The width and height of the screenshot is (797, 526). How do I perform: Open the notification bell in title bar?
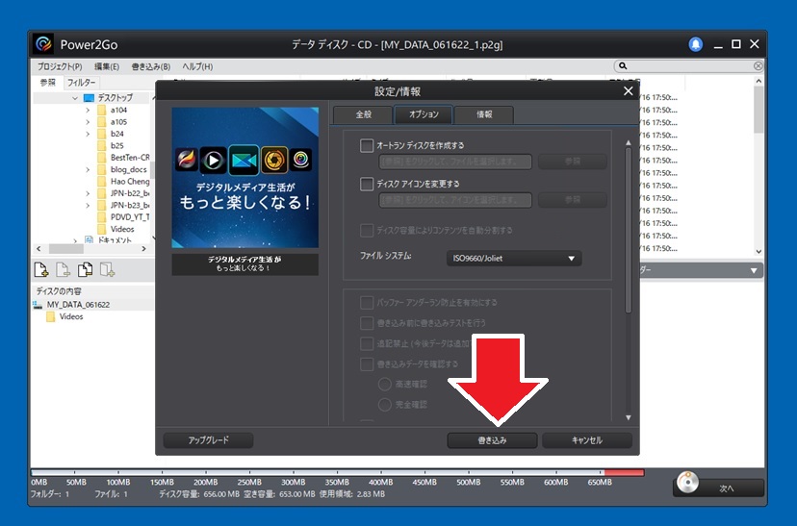pos(695,44)
